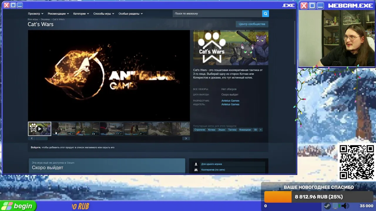Viewport: 376px width, 211px height.
Task: Go to Все игры breadcrumb
Action: coord(33,19)
